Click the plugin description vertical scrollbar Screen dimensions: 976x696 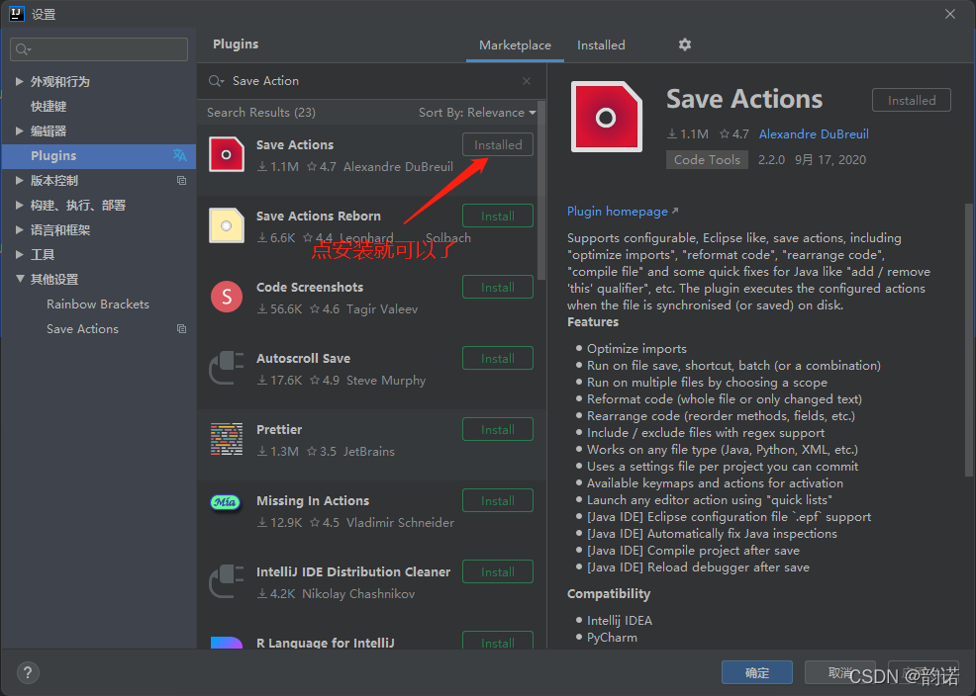[968, 340]
